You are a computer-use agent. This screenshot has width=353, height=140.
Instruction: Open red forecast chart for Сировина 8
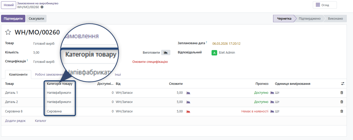click(188, 111)
